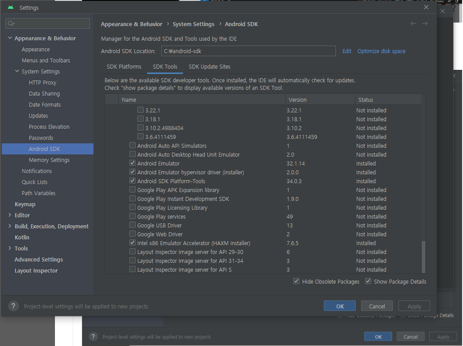Viewport: 463px width, 346px height.
Task: Click Cancel in front Settings dialog
Action: 377,306
